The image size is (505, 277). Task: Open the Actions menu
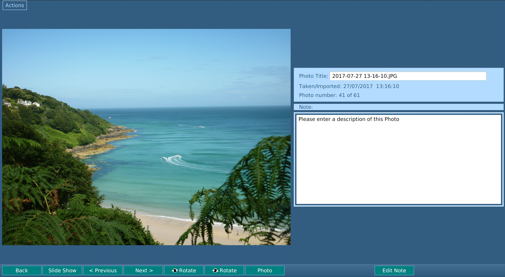pyautogui.click(x=15, y=5)
